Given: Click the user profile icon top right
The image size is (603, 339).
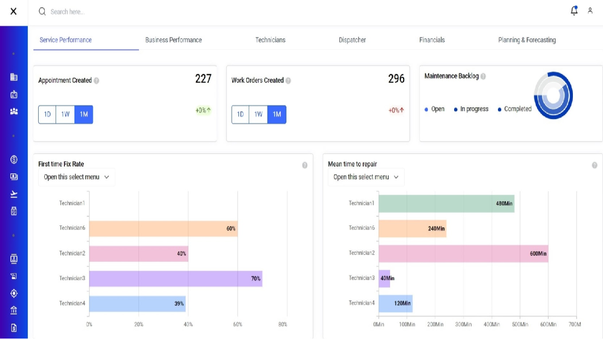Looking at the screenshot, I should point(590,11).
